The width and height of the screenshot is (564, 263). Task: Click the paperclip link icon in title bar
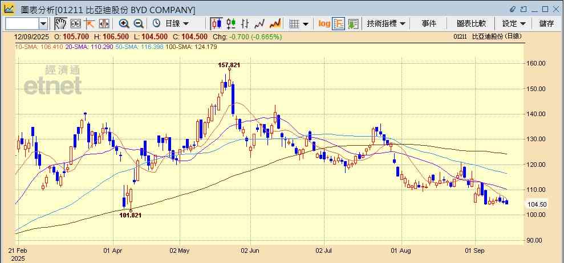(513, 9)
